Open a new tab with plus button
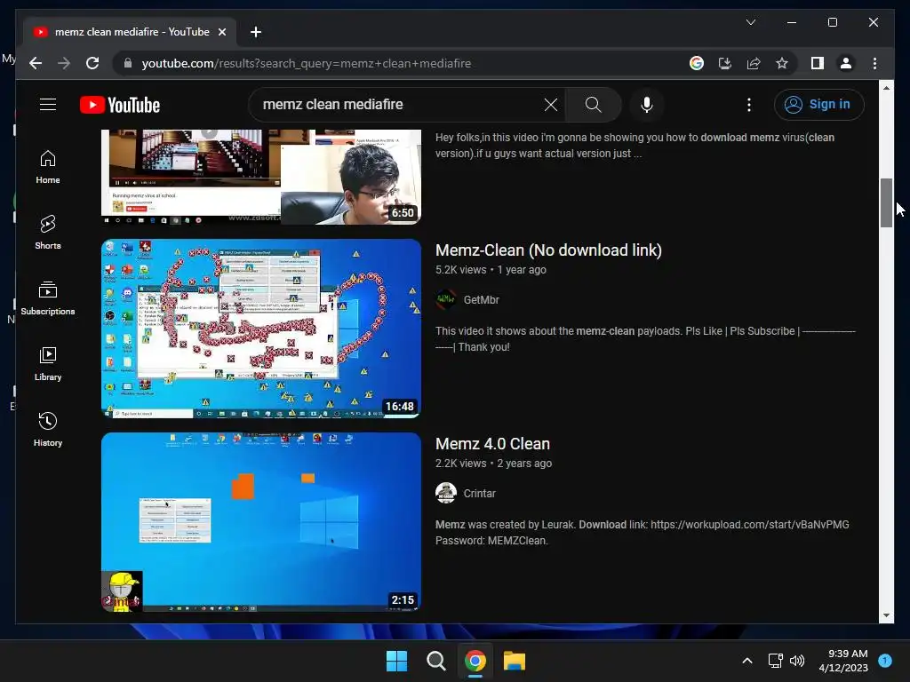Image resolution: width=910 pixels, height=682 pixels. [255, 32]
